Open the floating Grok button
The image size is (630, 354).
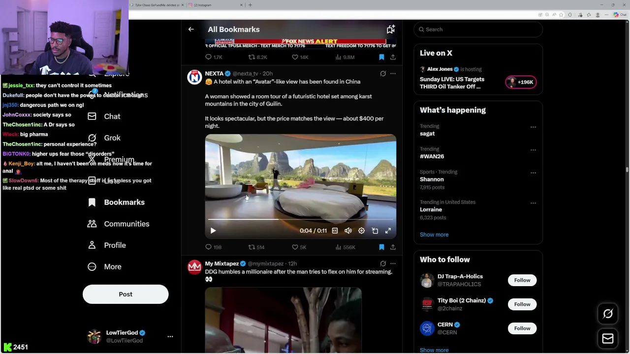pyautogui.click(x=608, y=314)
